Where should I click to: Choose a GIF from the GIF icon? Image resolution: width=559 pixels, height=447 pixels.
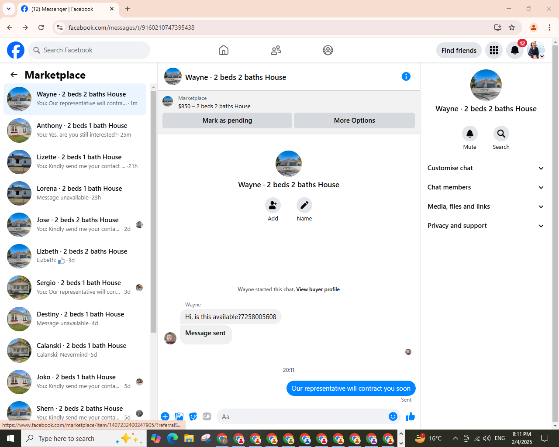207,416
